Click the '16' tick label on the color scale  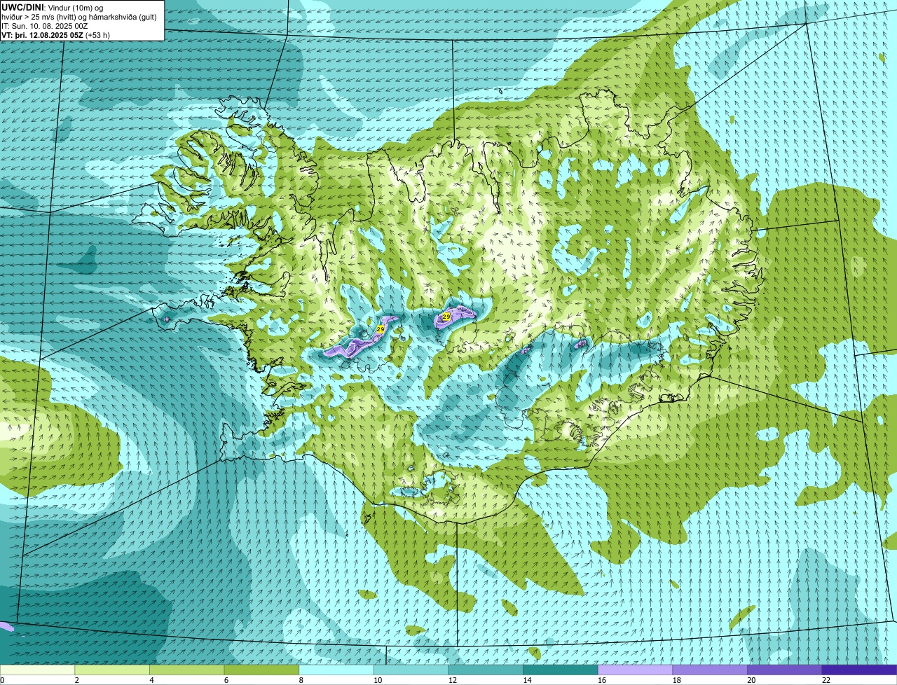coord(602,680)
